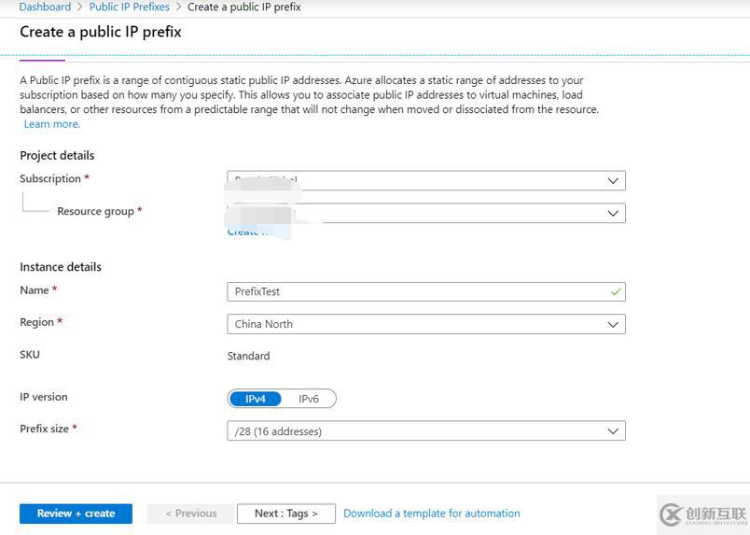
Task: Open the Prefix size dropdown
Action: 426,431
